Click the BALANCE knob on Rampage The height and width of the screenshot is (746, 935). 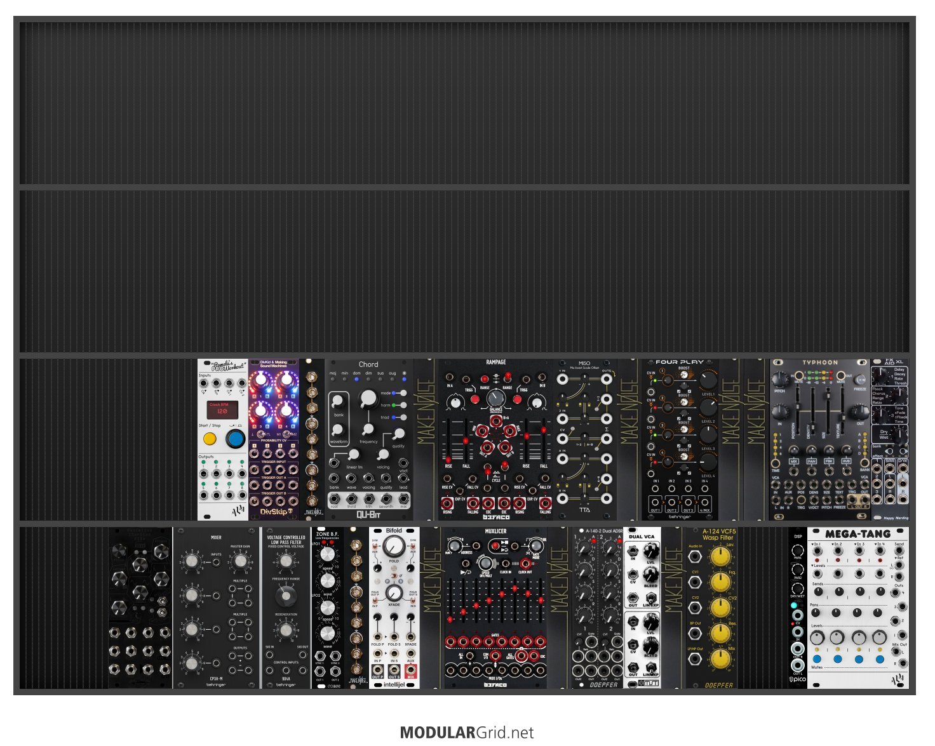click(496, 398)
